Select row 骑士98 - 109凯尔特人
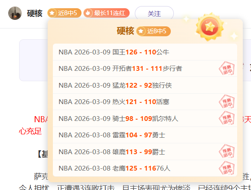 (x=145, y=118)
